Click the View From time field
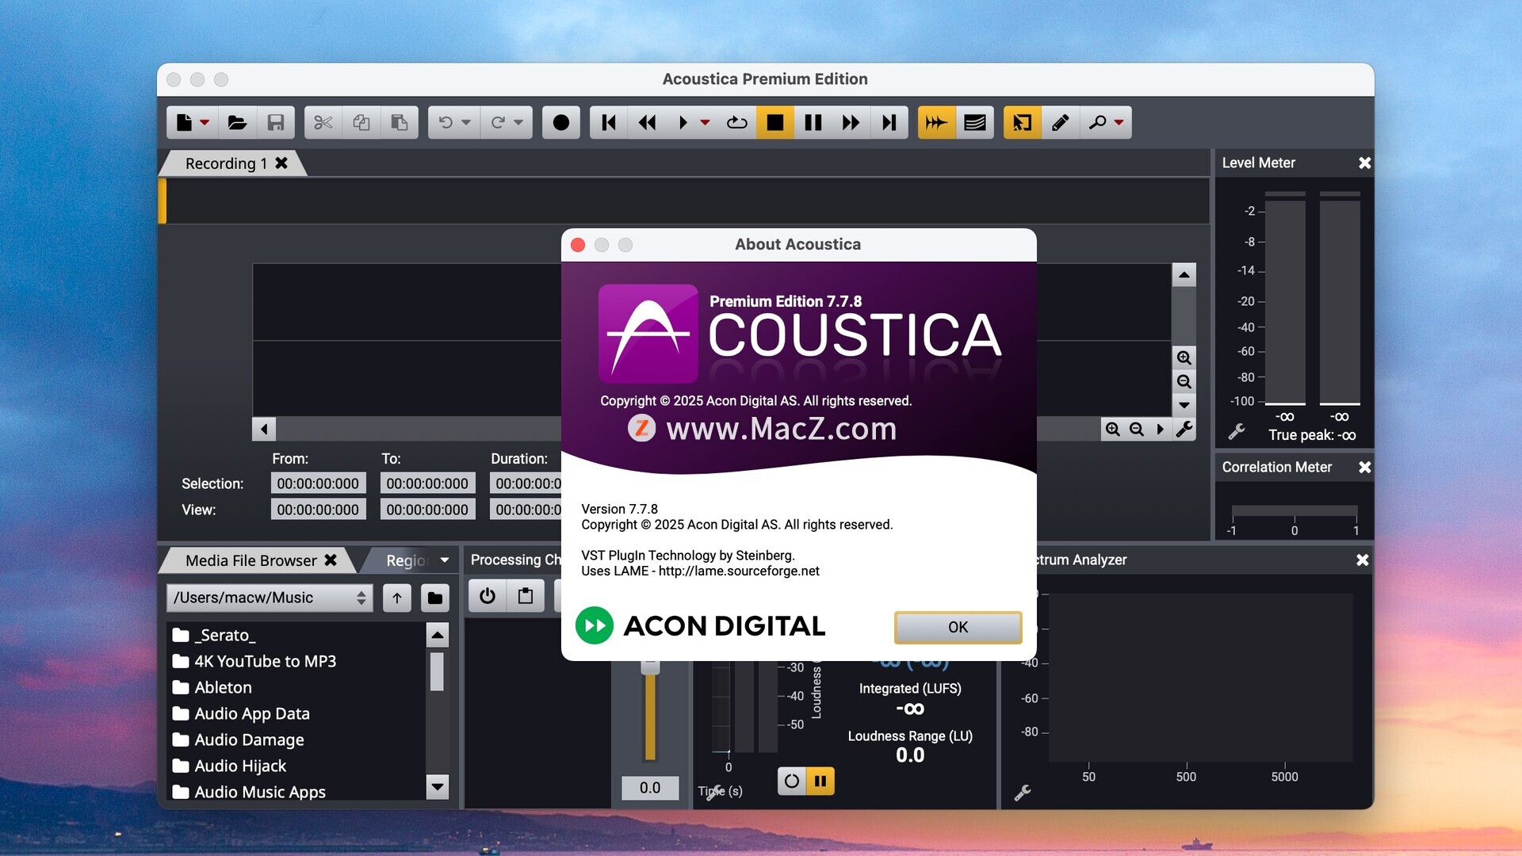Viewport: 1522px width, 856px height. point(318,510)
